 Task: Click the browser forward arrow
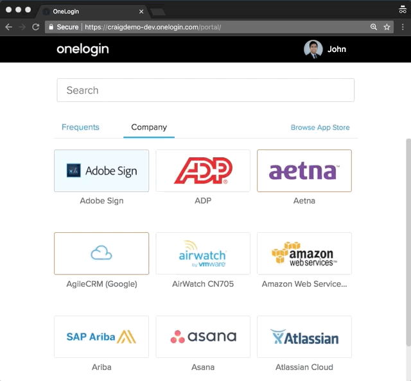point(22,27)
